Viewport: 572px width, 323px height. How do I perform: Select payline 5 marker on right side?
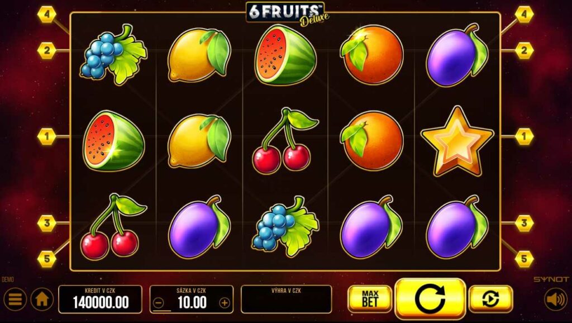[524, 259]
